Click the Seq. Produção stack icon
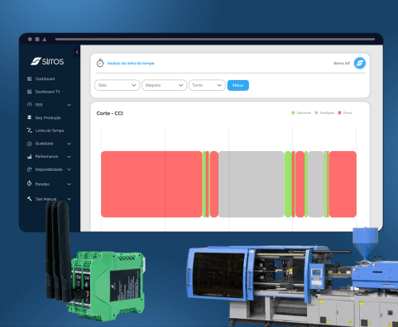Viewport: 398px width, 327px height. pyautogui.click(x=29, y=117)
